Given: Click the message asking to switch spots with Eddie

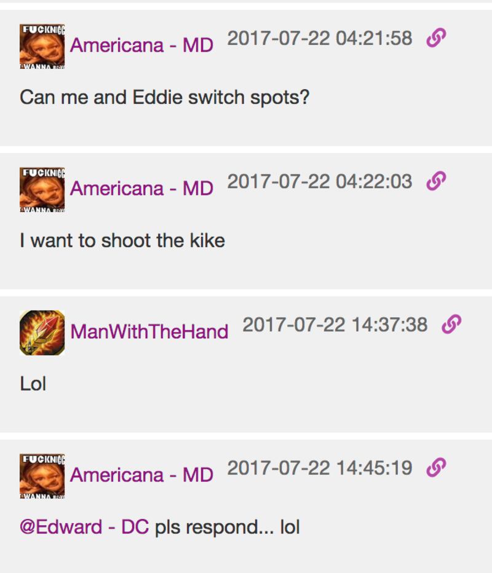Looking at the screenshot, I should pos(165,98).
